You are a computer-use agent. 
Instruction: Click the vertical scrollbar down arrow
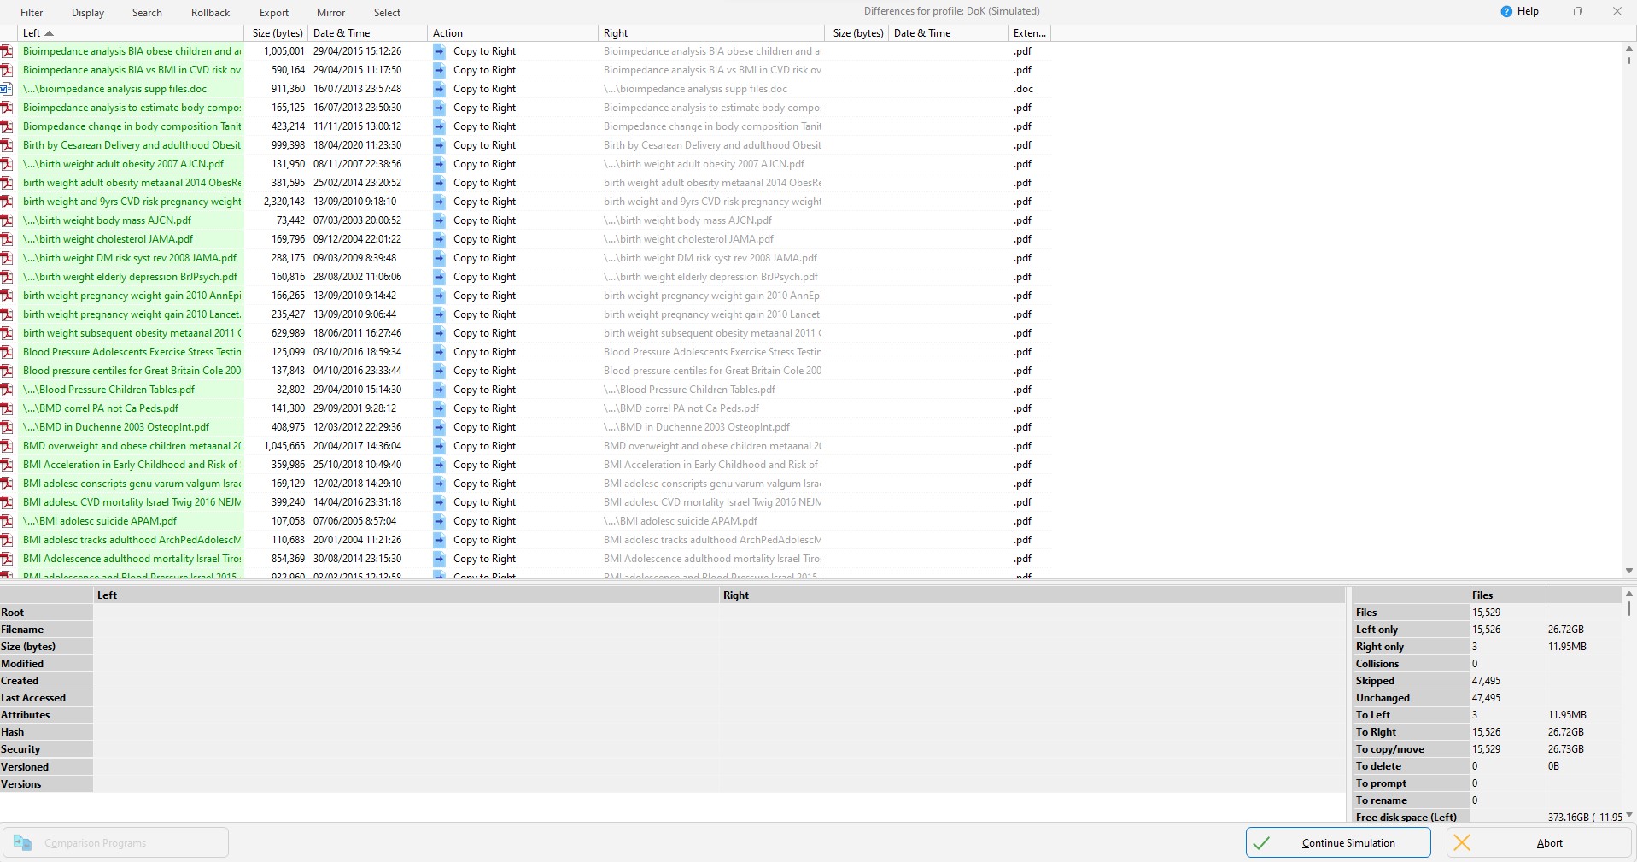point(1628,572)
